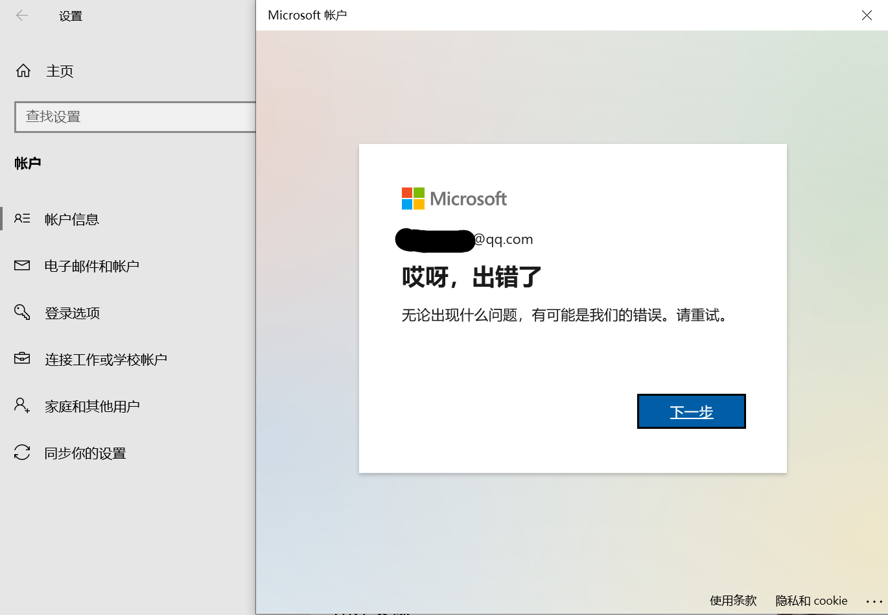
Task: Open the 登录选项 page
Action: tap(72, 313)
